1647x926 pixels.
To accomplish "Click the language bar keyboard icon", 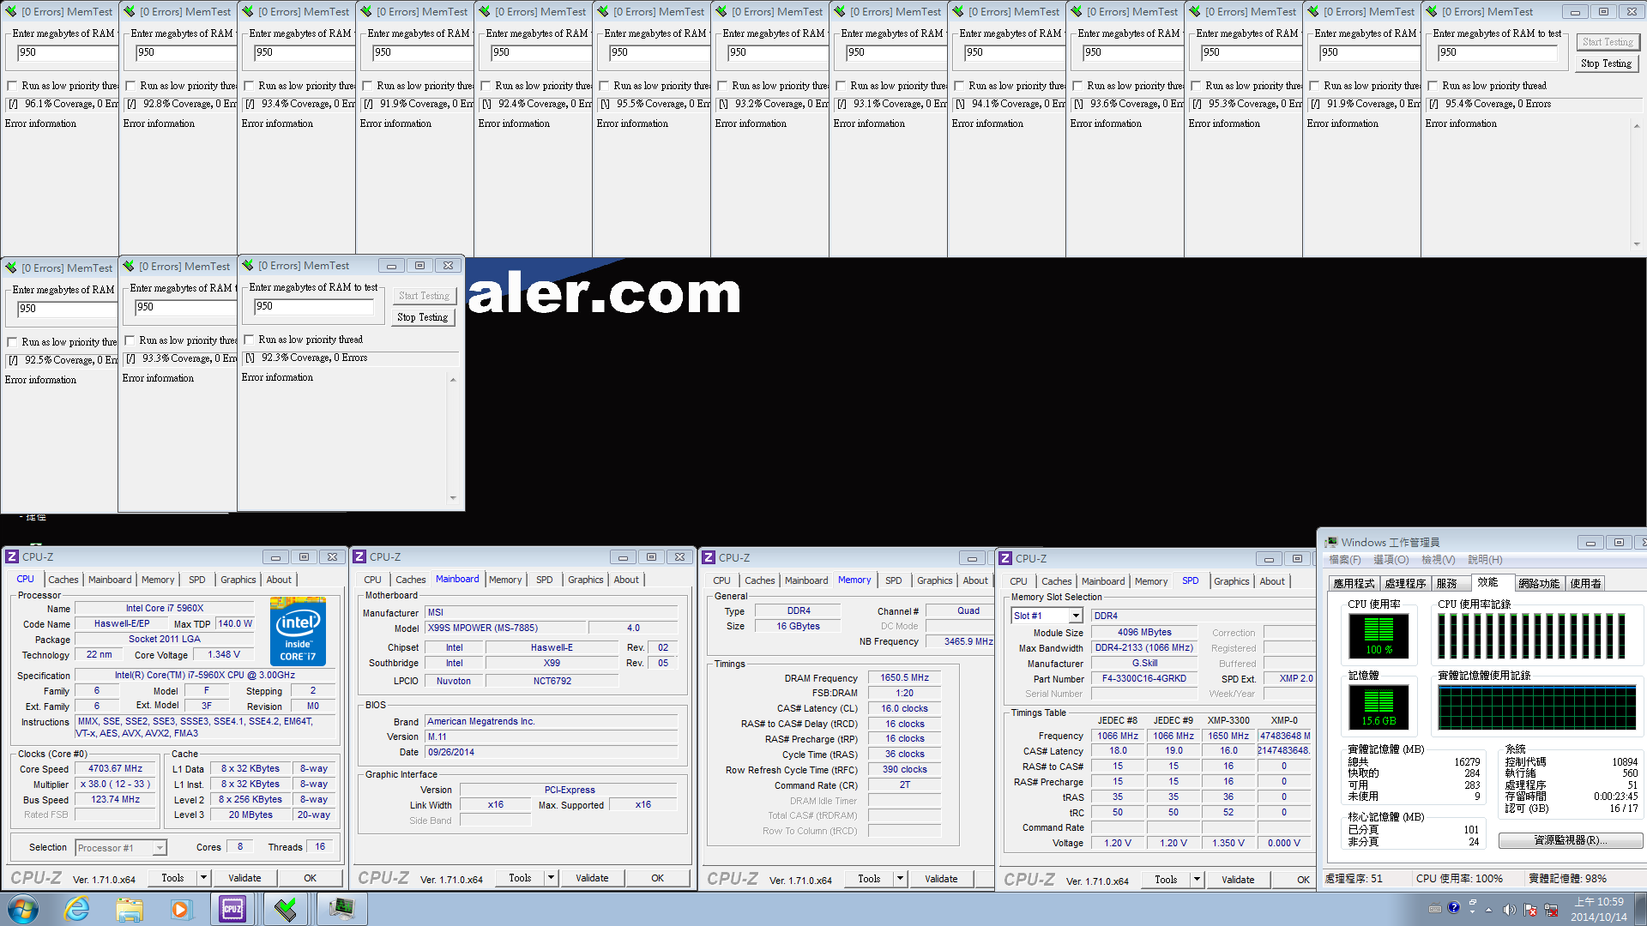I will tap(1435, 909).
